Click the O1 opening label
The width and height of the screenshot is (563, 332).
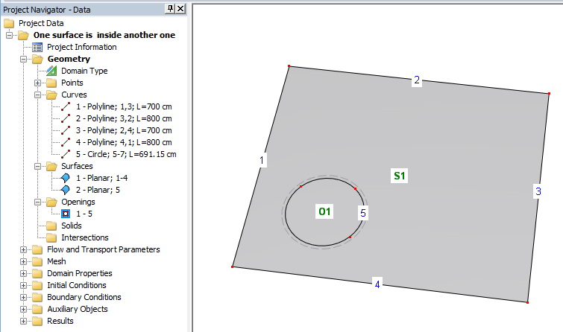[324, 211]
